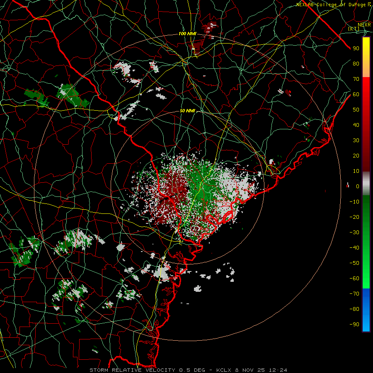The height and width of the screenshot is (373, 373).
Task: Click the "0.5 DEG" elevation text in caption
Action: tap(191, 370)
